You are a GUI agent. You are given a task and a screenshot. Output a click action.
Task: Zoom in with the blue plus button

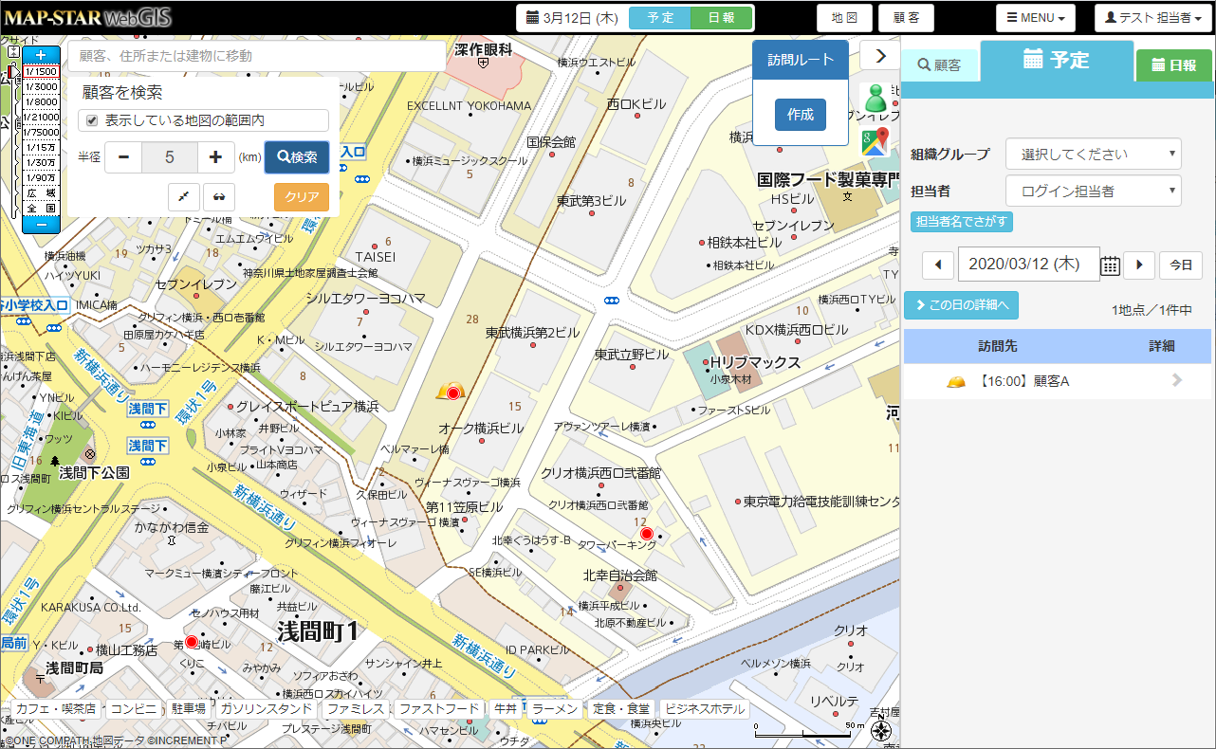pos(41,56)
